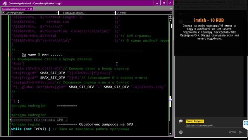Click the user avatar in the chat
248x140 pixels.
click(x=181, y=122)
